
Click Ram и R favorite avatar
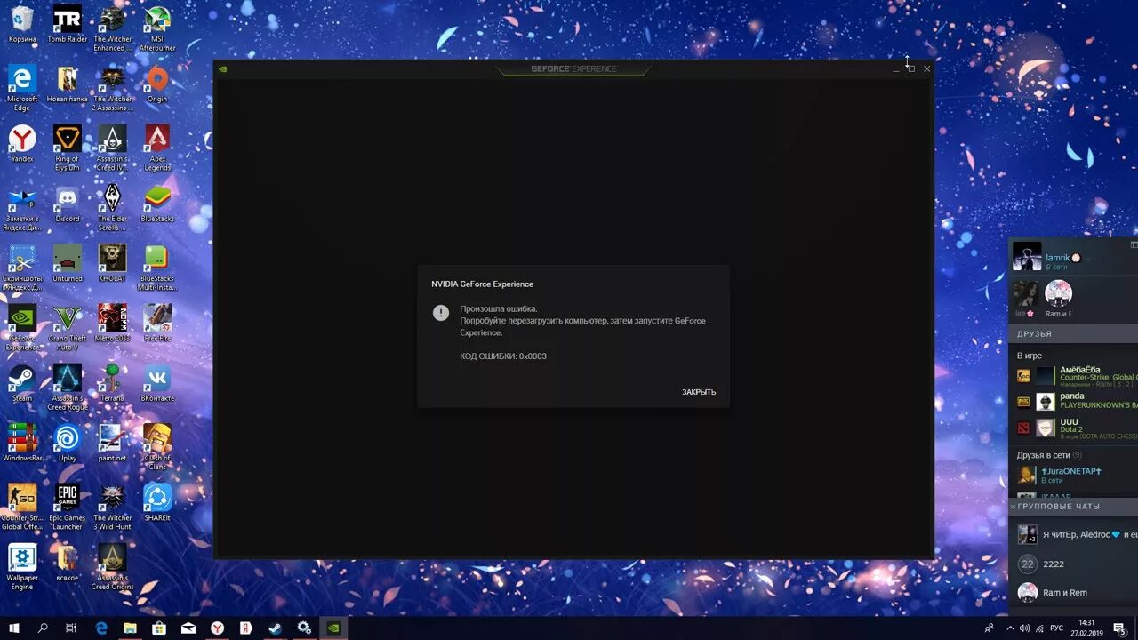click(1058, 294)
